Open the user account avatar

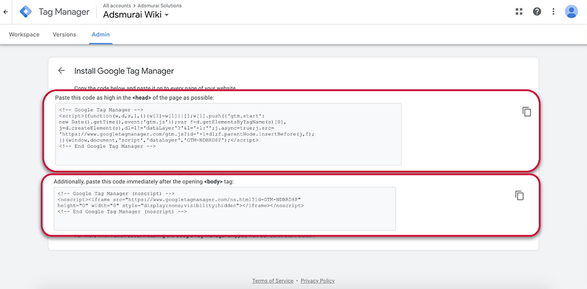[x=571, y=11]
